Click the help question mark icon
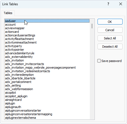Image resolution: width=127 pixels, height=124 pixels. (x=108, y=4)
